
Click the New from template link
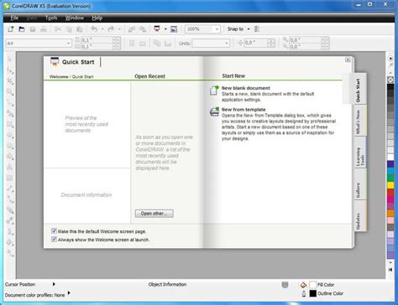(x=244, y=110)
